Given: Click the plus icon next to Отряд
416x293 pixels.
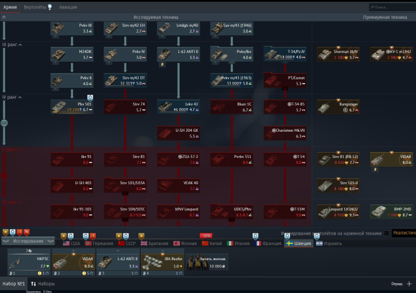Looking at the screenshot, I should (409, 284).
